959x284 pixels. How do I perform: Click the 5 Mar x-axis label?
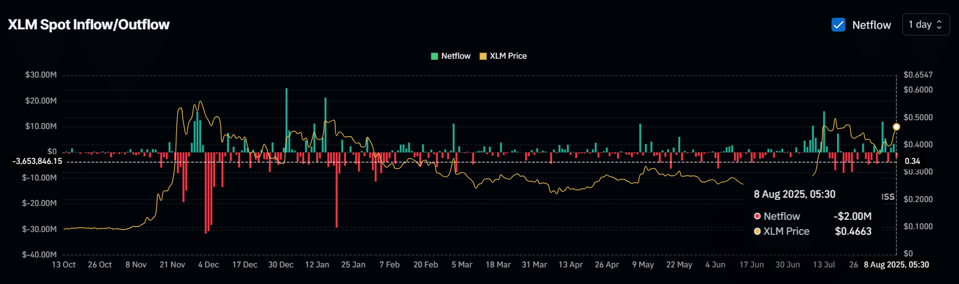[462, 265]
